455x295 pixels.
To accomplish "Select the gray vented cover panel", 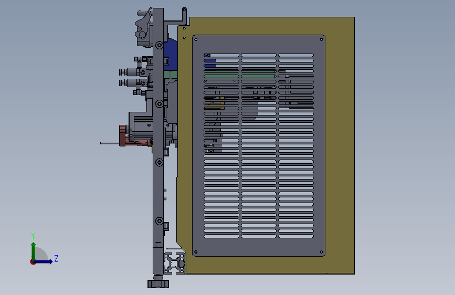I will point(259,145).
